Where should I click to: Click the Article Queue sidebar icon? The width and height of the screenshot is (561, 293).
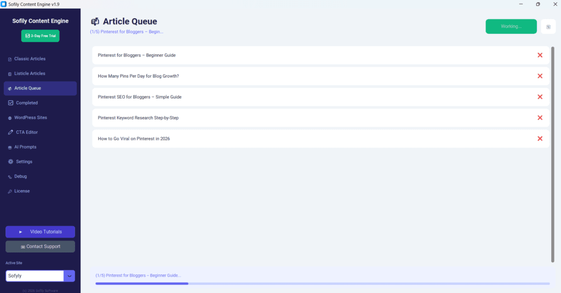coord(10,89)
